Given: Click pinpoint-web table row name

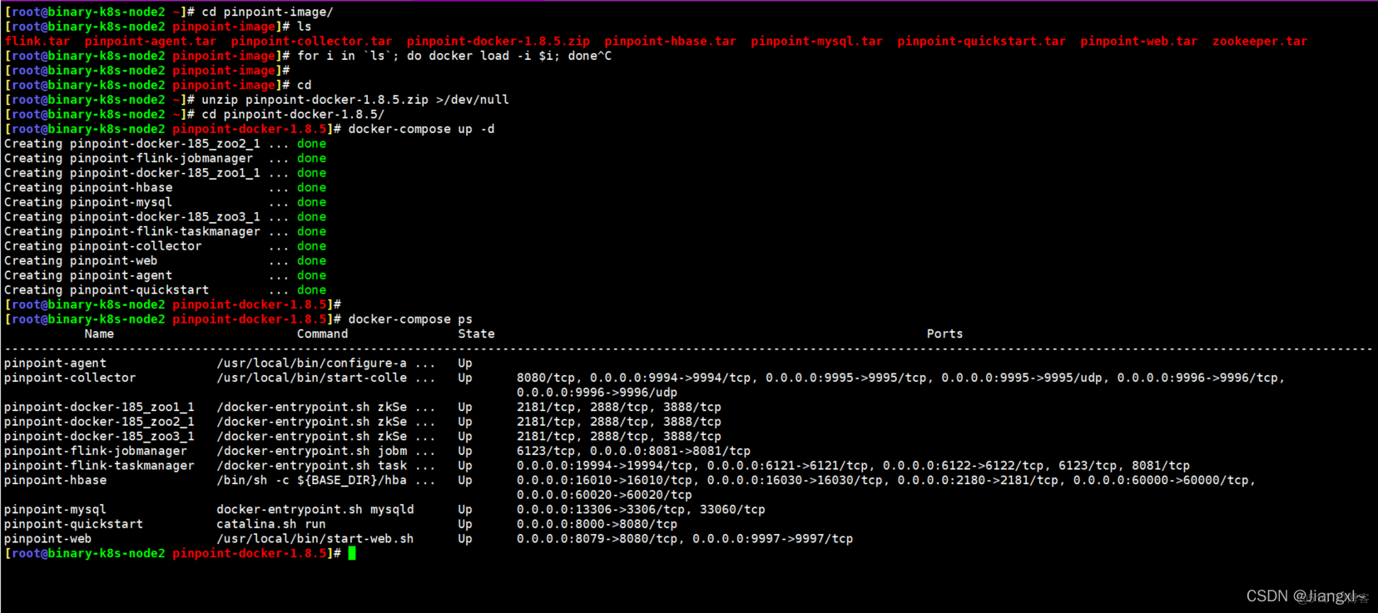Looking at the screenshot, I should click(47, 539).
